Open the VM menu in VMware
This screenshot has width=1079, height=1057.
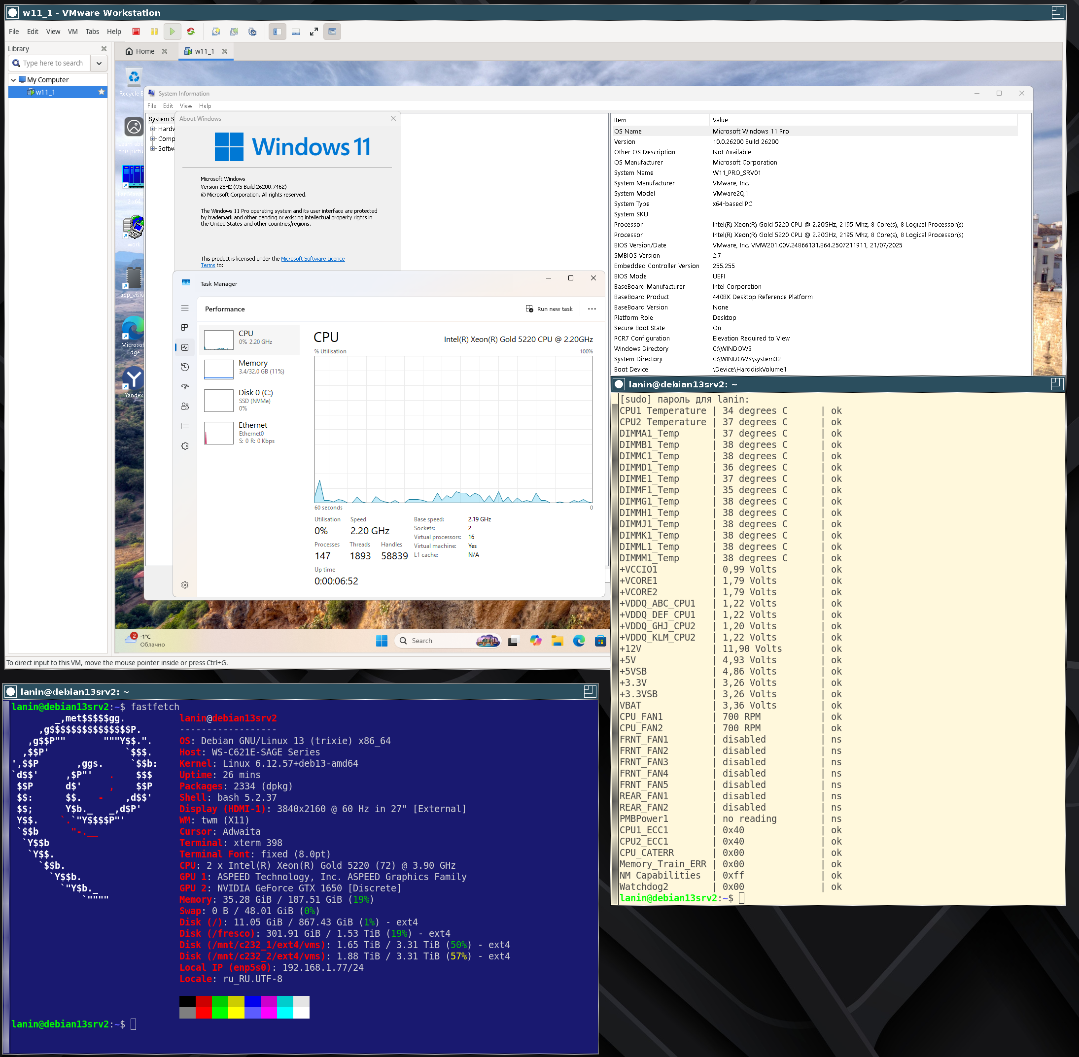point(73,32)
